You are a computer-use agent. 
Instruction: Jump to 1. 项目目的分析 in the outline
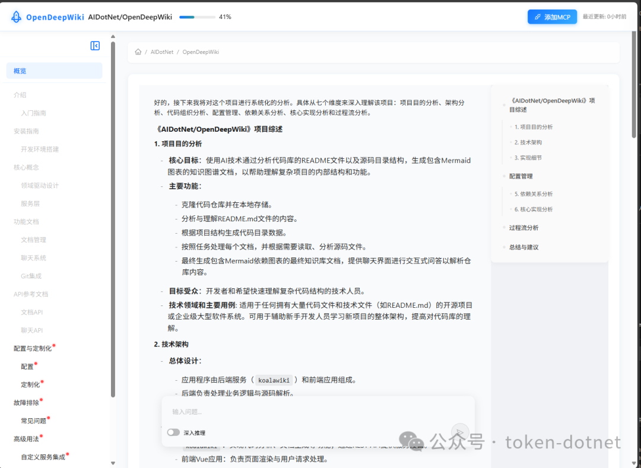tap(534, 126)
